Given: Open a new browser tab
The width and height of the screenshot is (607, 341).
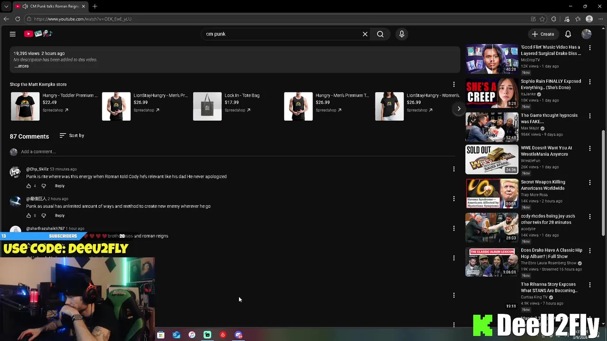Looking at the screenshot, I should [x=95, y=6].
